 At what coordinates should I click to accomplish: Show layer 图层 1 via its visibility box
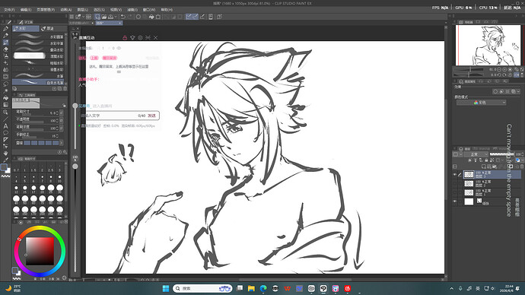[455, 192]
